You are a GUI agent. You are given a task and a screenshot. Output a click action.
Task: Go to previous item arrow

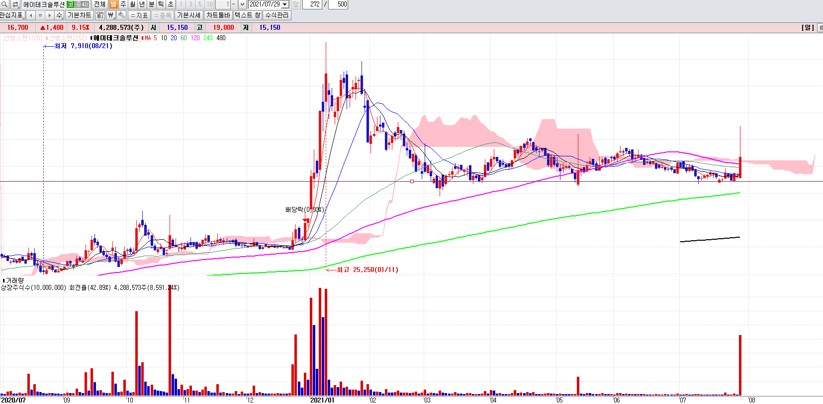tap(31, 15)
